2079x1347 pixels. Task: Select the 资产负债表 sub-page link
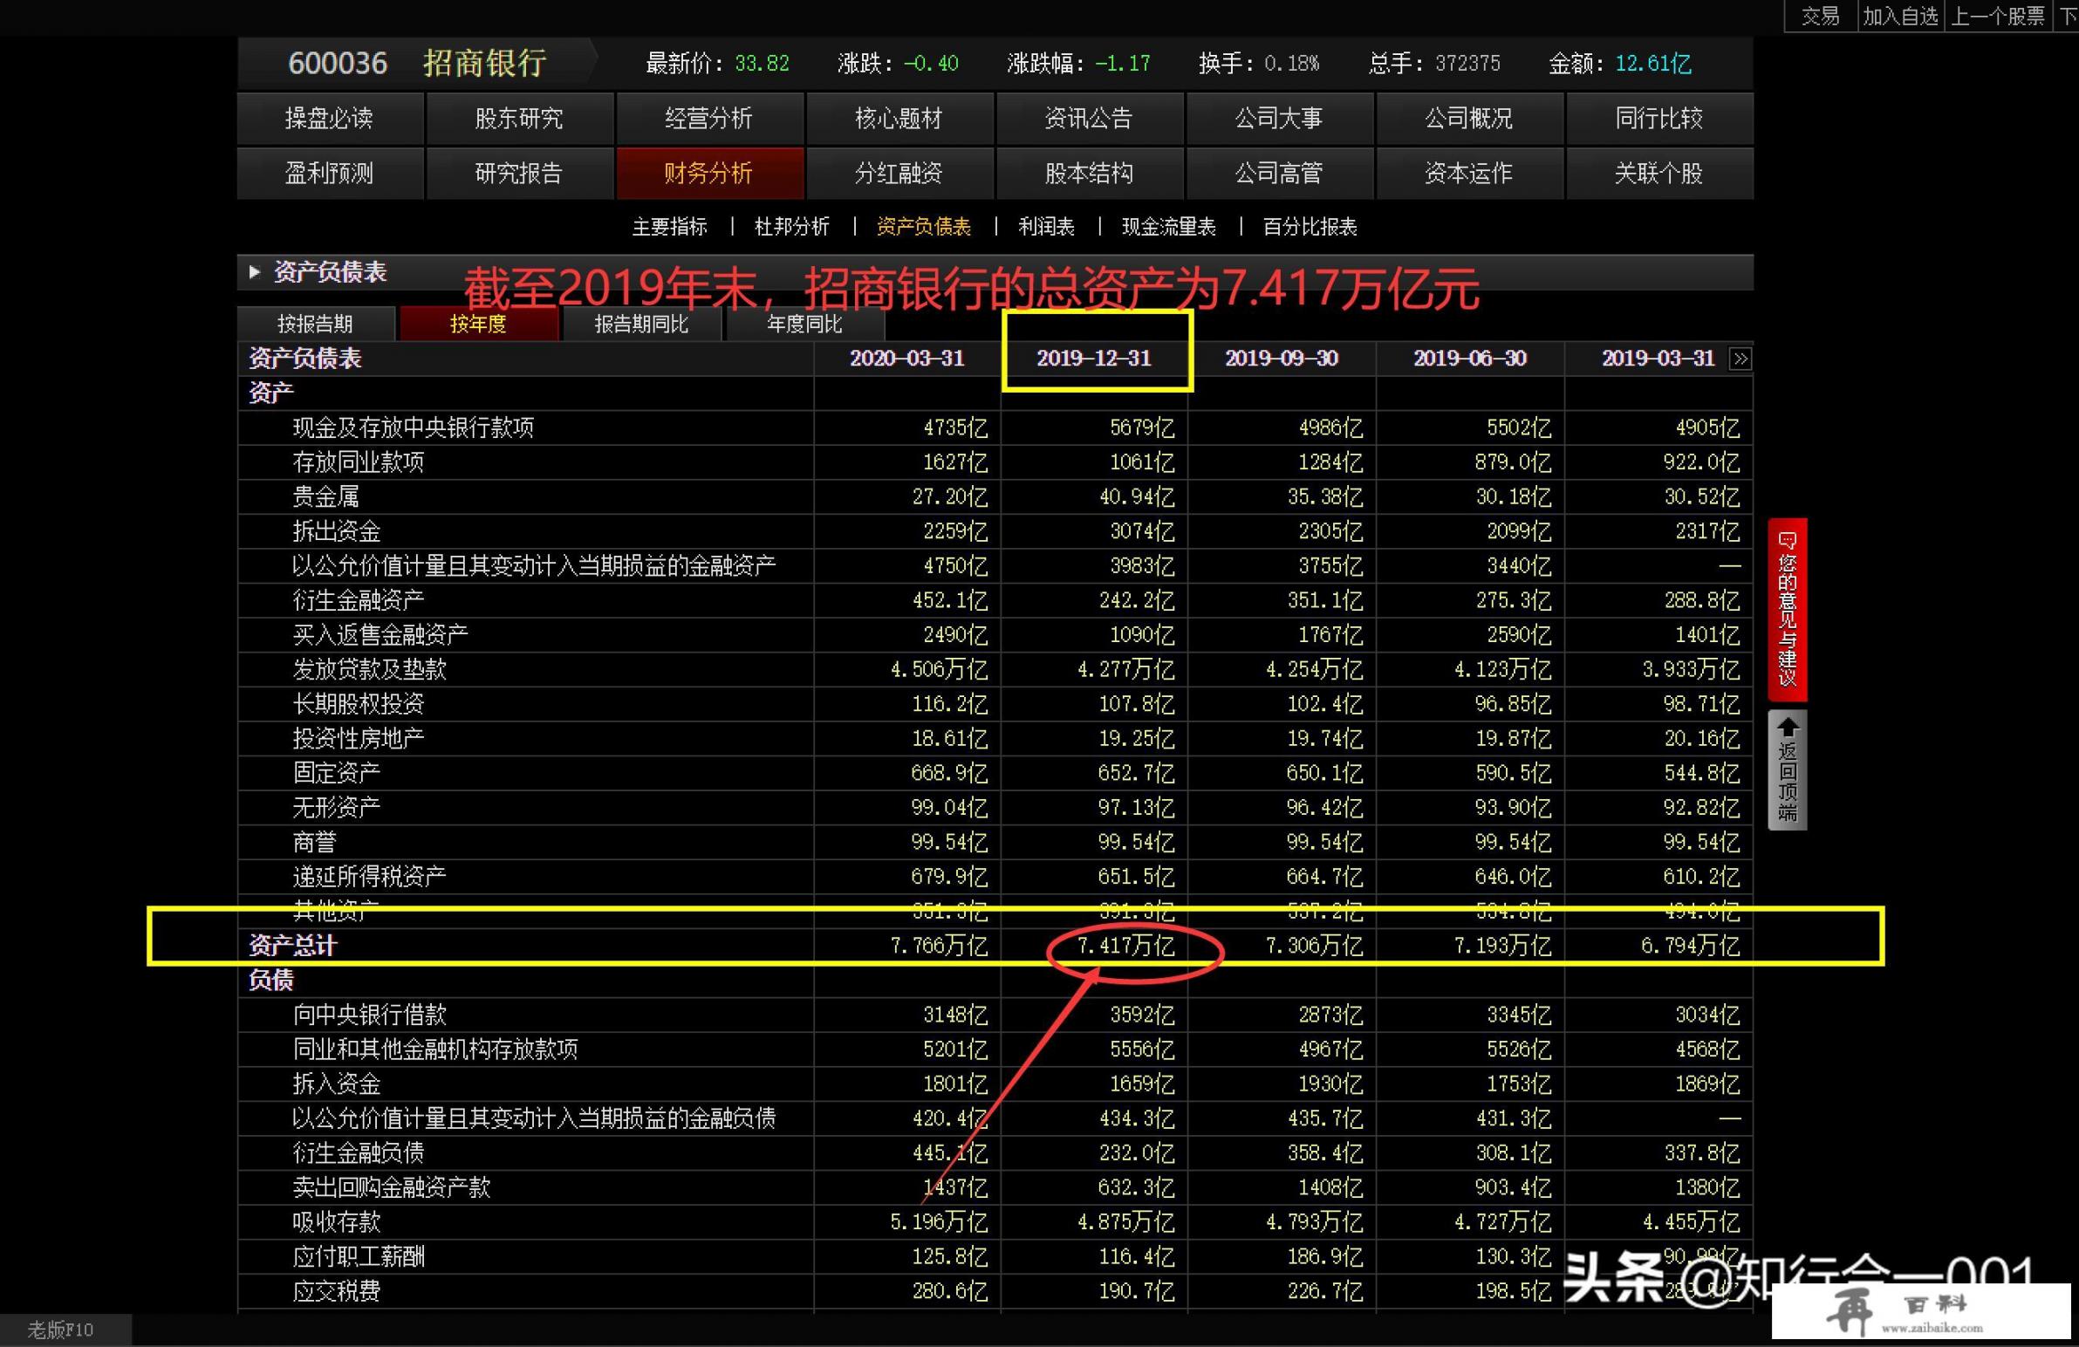point(923,227)
